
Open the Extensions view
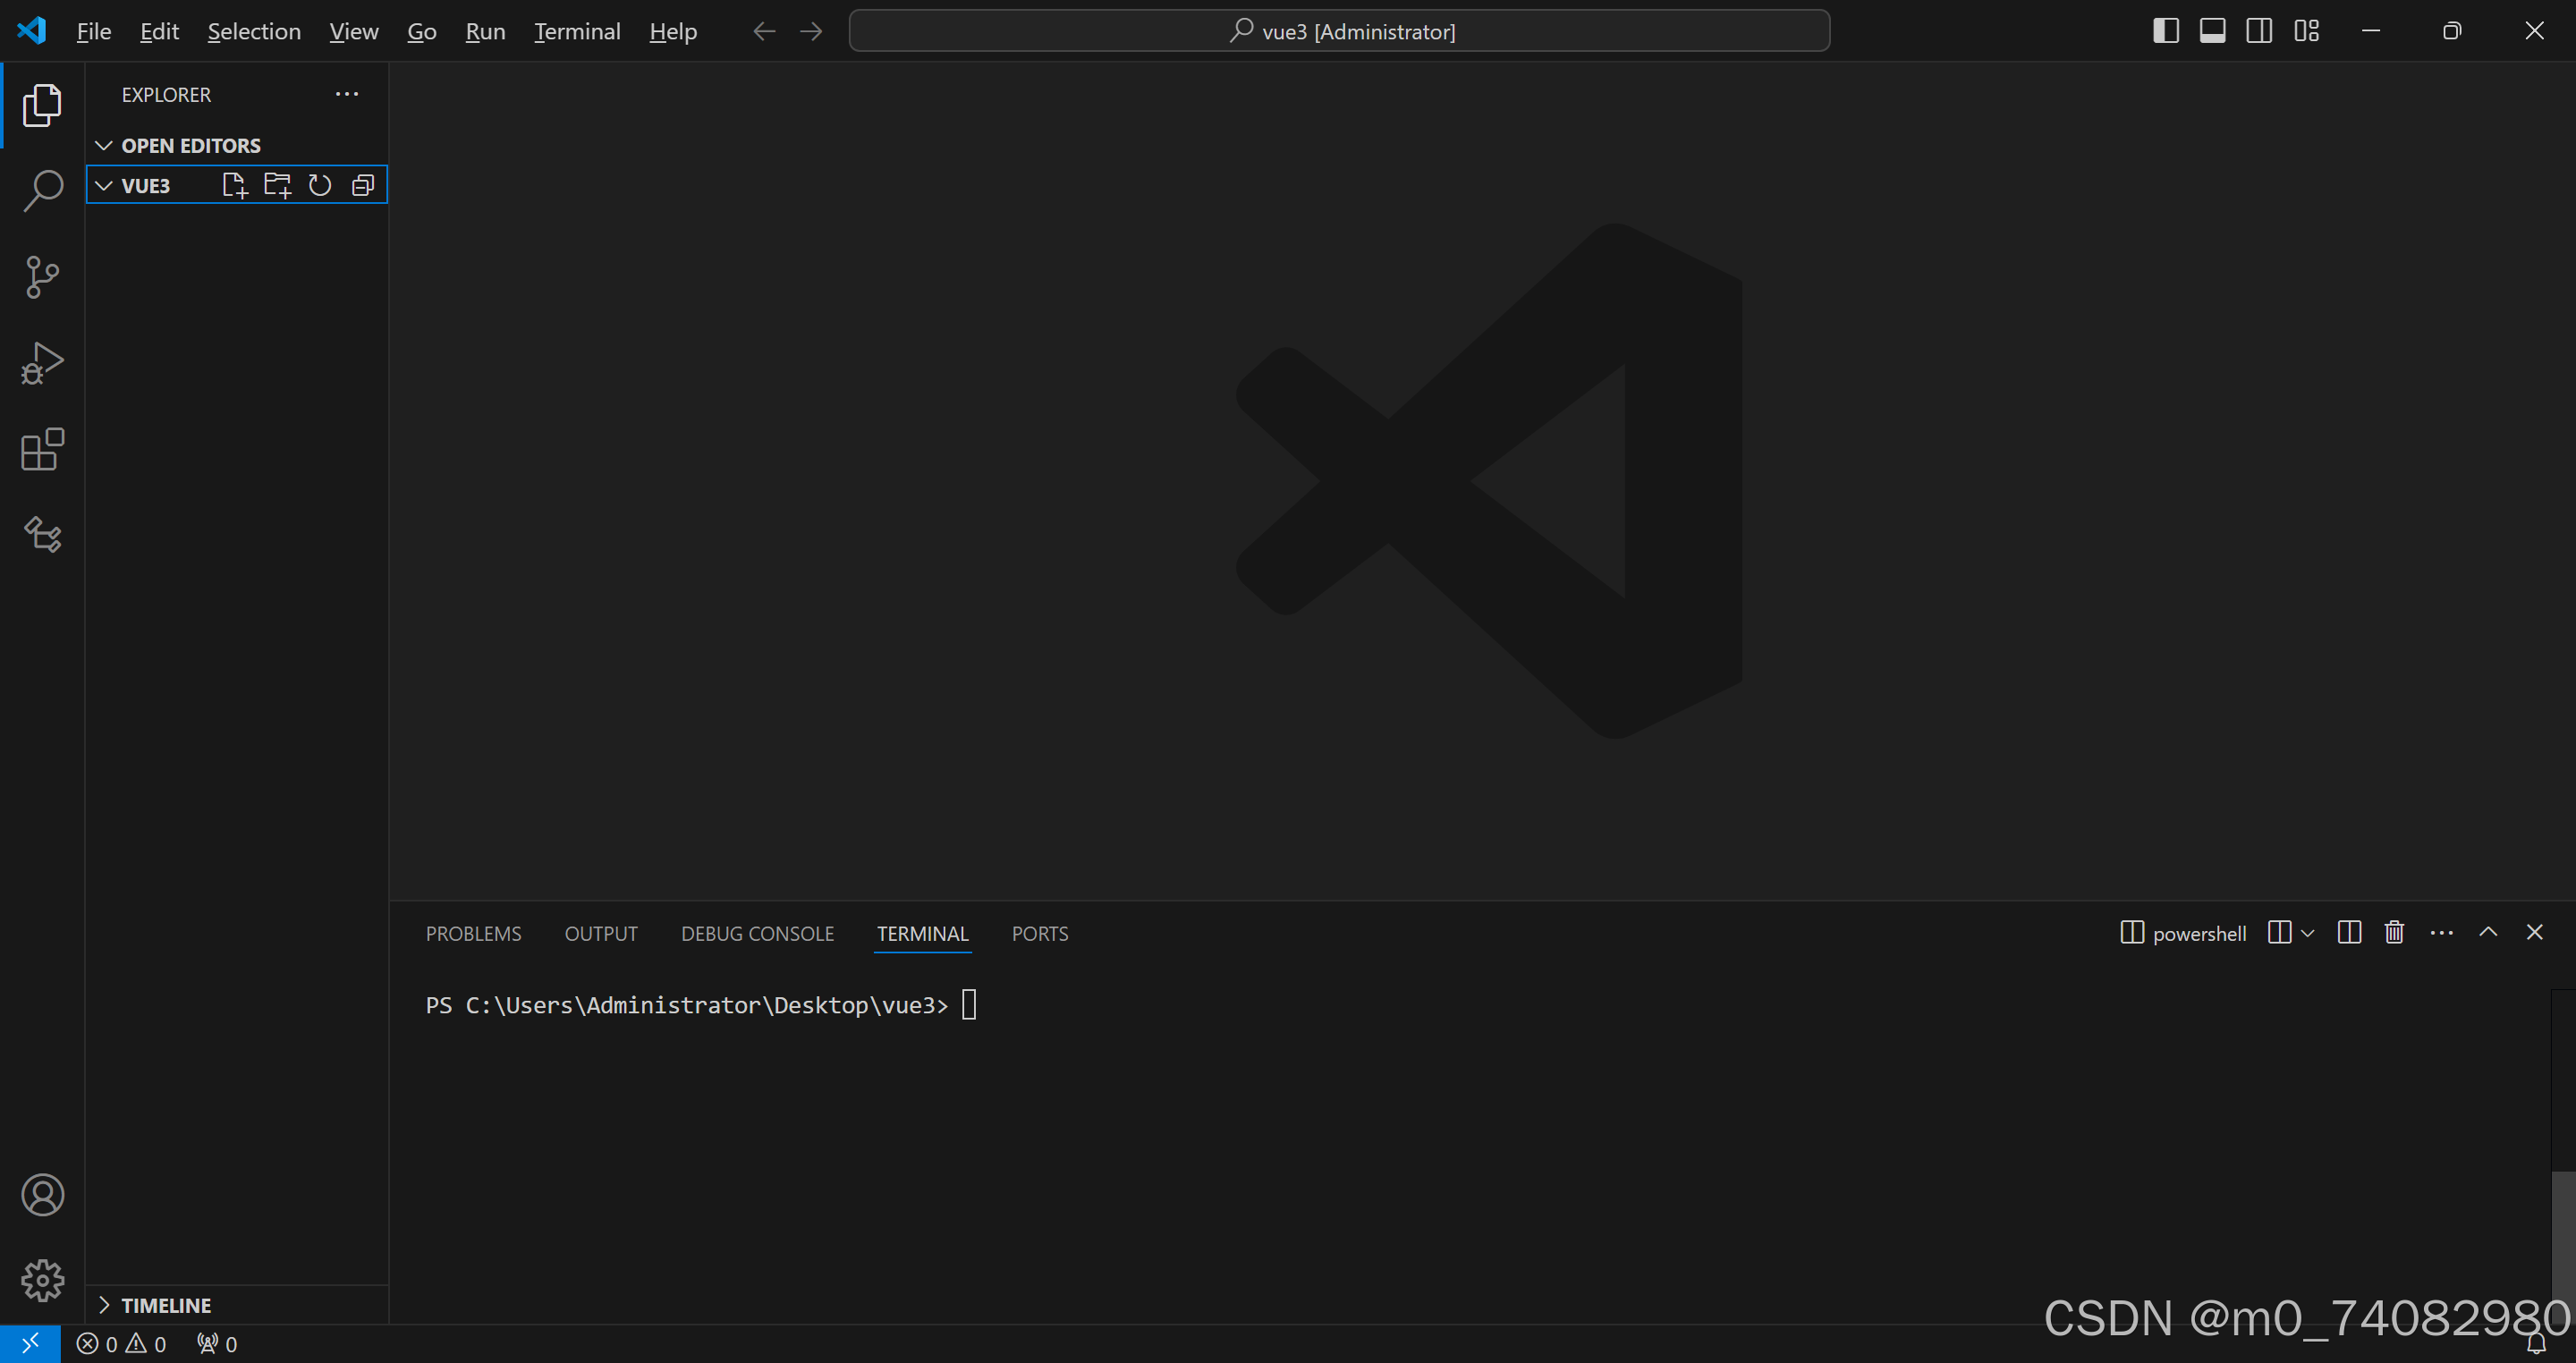pyautogui.click(x=42, y=449)
